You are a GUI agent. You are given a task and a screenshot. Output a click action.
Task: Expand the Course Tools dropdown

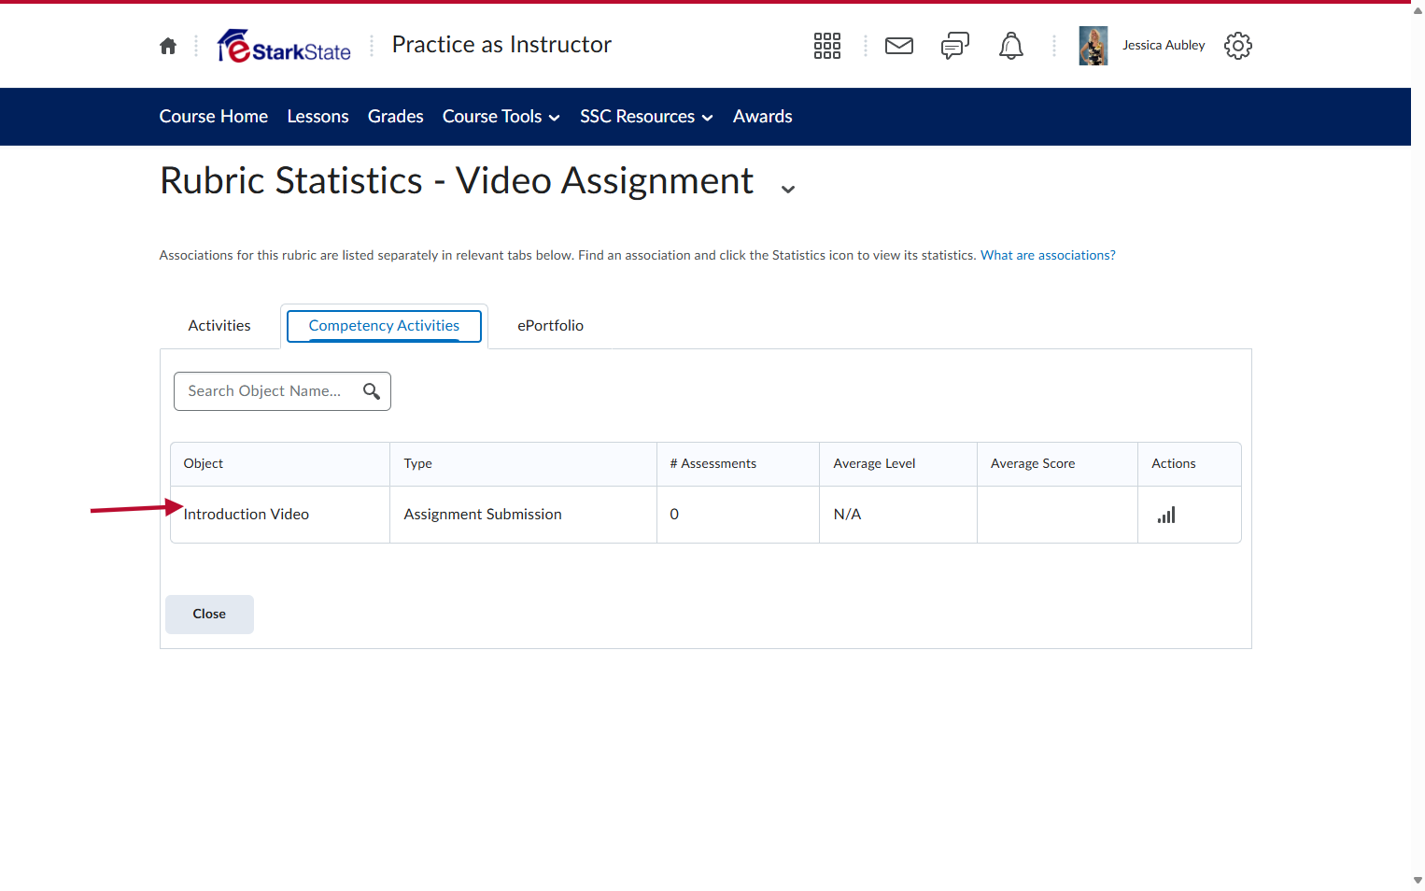coord(501,117)
